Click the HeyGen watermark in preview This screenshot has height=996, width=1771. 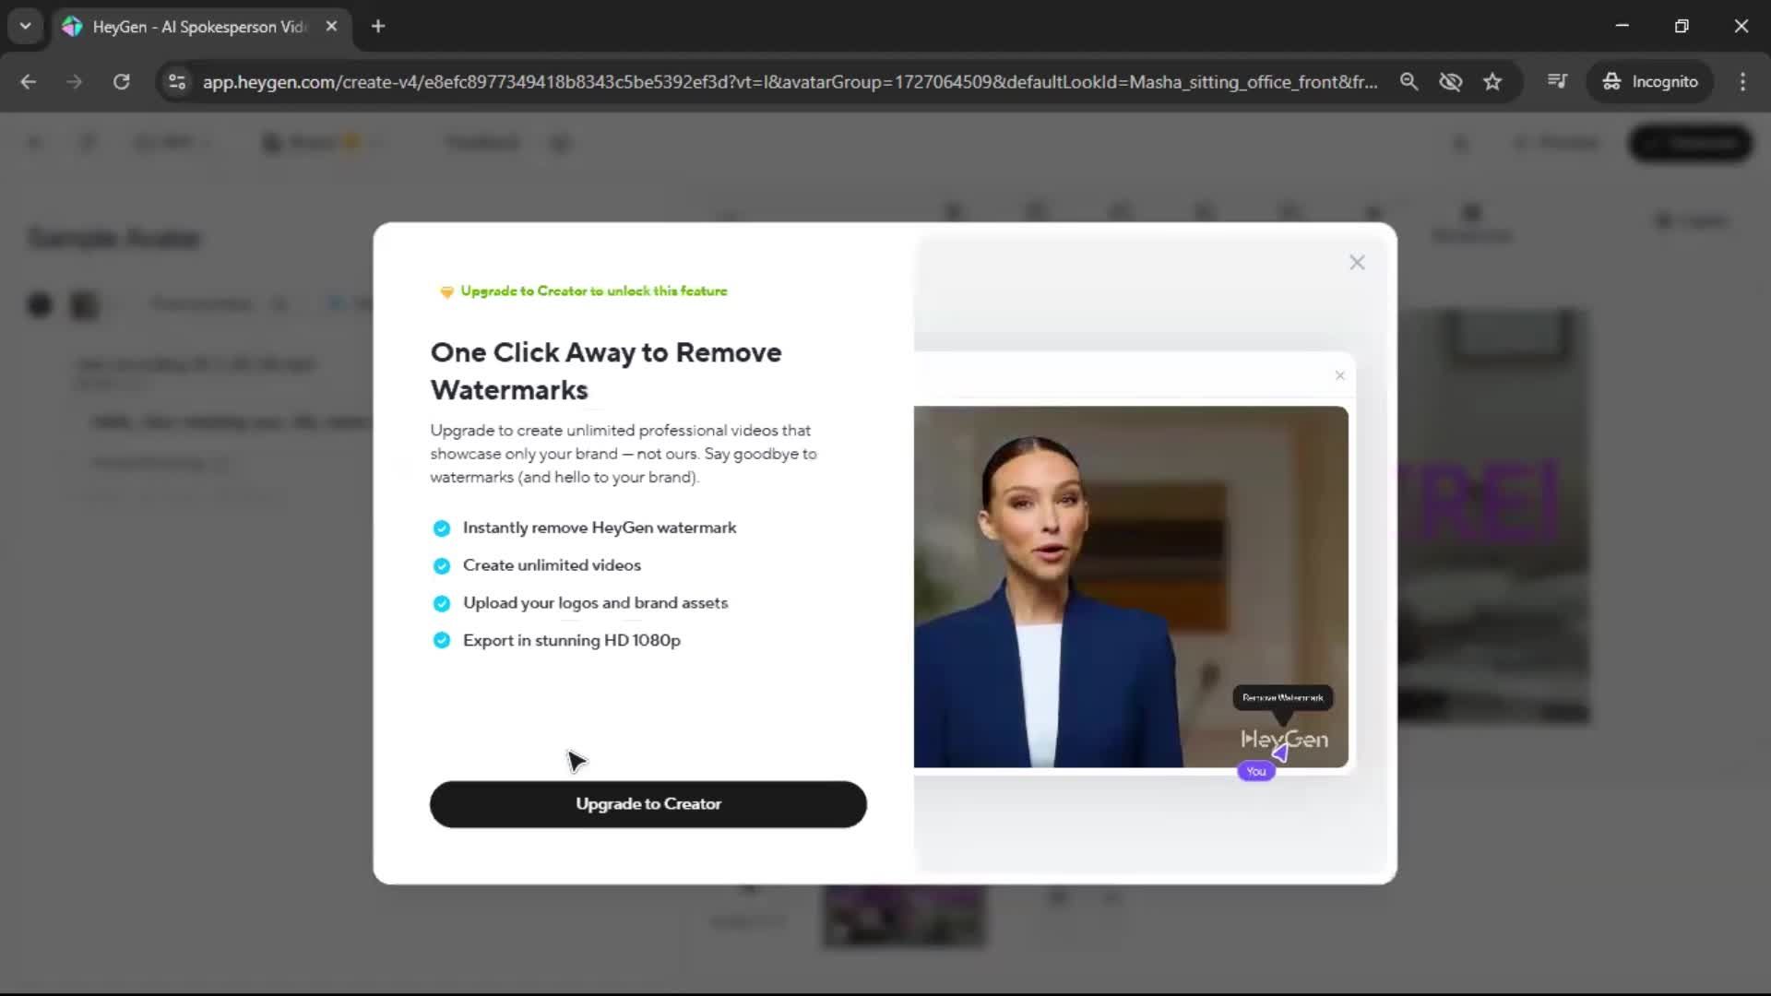(x=1284, y=739)
